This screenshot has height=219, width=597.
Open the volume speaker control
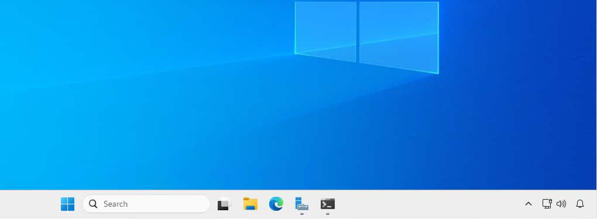click(x=561, y=204)
